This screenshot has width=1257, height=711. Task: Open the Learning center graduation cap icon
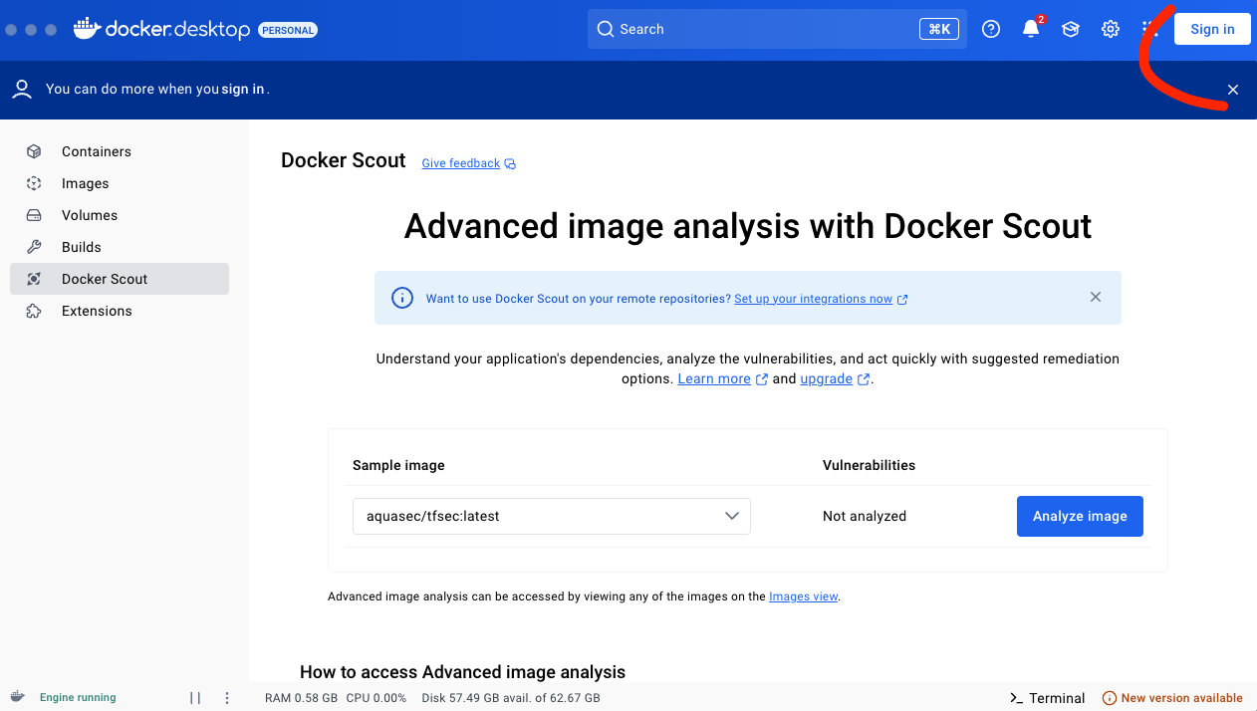click(1071, 29)
